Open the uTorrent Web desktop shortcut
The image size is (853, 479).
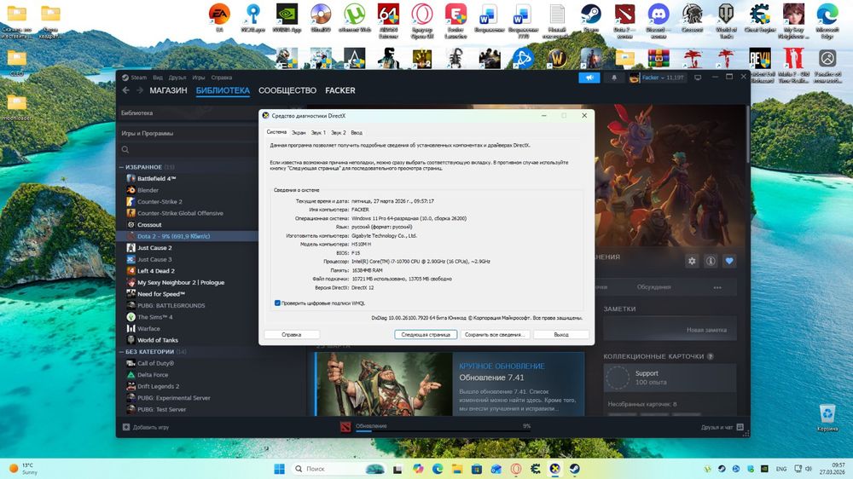[355, 17]
